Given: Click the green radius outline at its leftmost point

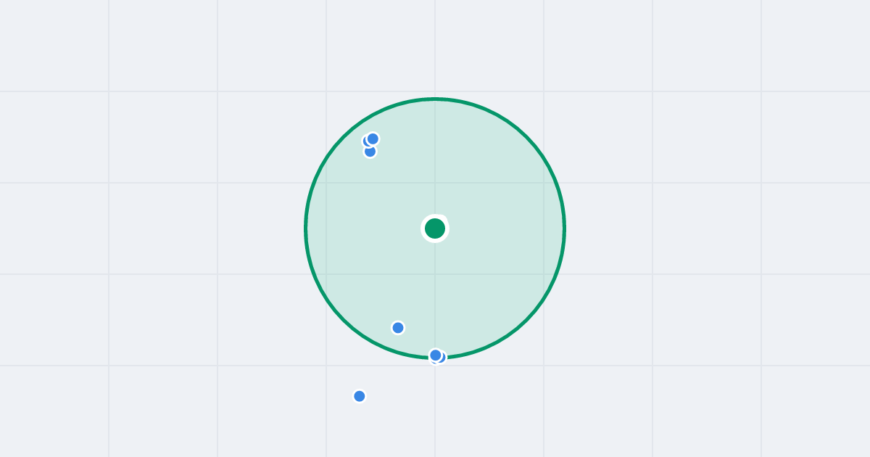Looking at the screenshot, I should [x=306, y=228].
